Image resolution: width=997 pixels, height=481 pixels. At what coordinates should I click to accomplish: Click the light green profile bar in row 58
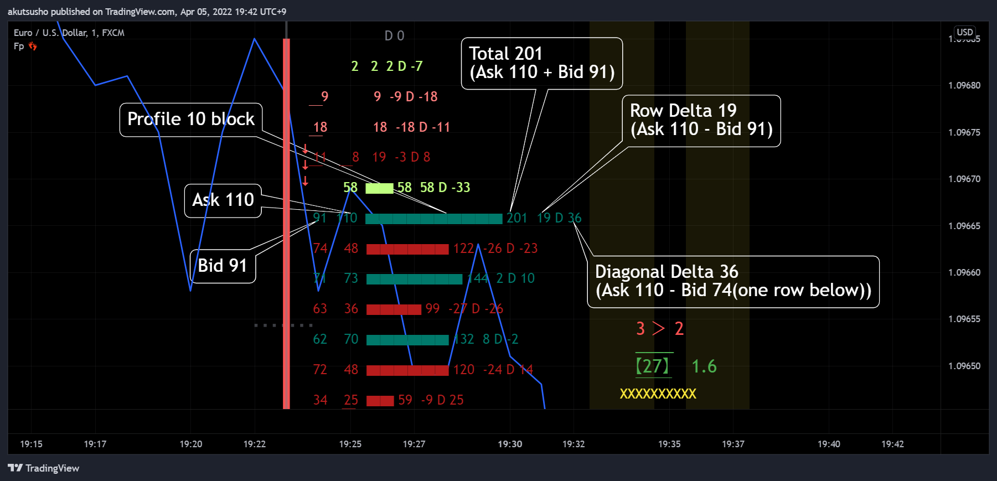pos(380,188)
